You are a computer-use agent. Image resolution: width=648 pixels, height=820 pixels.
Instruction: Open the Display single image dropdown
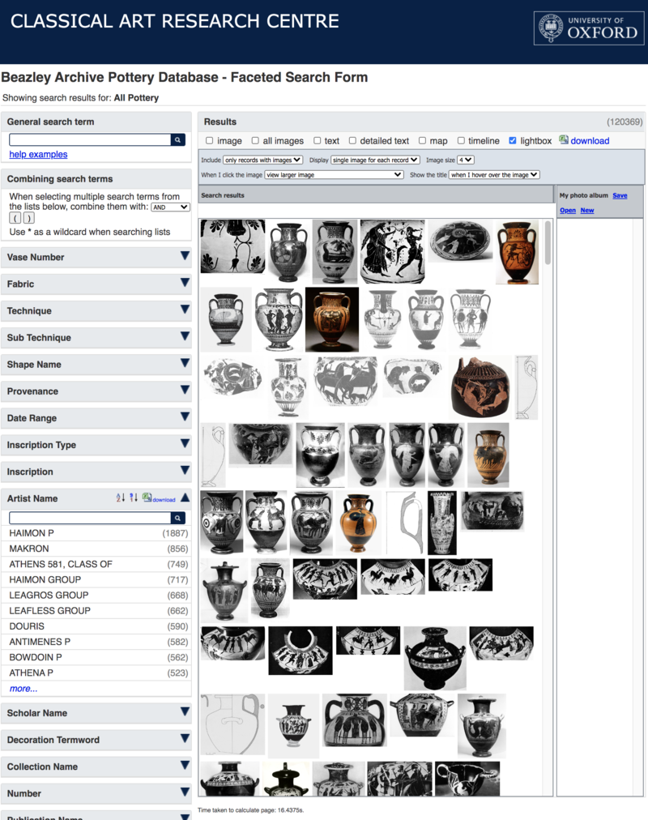click(x=375, y=160)
